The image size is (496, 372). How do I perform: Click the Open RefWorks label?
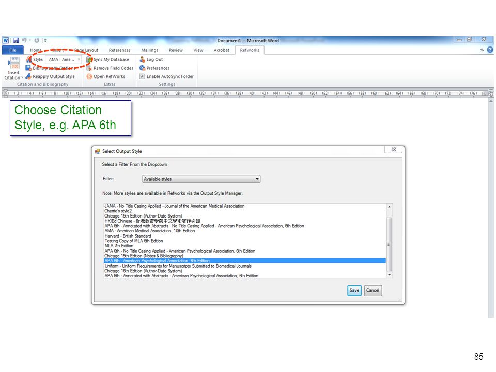pos(110,76)
